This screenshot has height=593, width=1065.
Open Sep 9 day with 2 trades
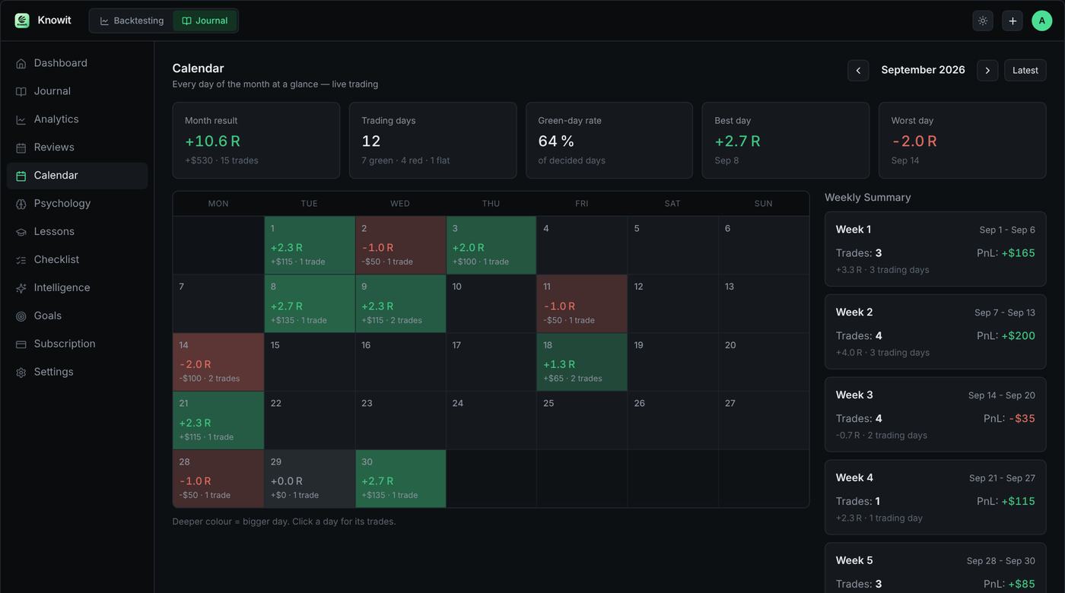coord(400,304)
